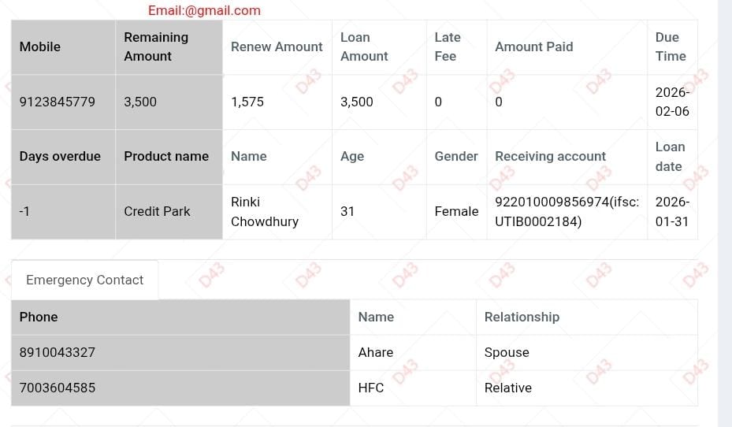Select the Loan Amount header cell
Viewport: 732px width, 427px height.
pos(364,46)
